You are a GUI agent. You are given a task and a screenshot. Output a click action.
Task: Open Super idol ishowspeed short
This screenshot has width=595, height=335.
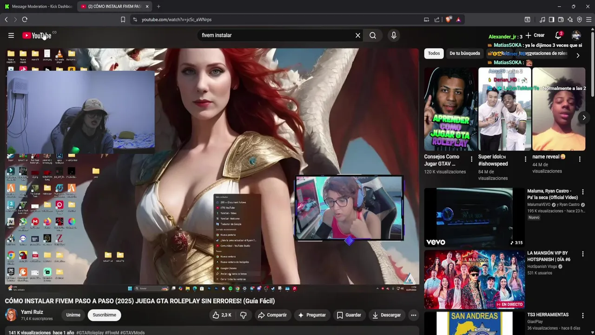coord(504,109)
